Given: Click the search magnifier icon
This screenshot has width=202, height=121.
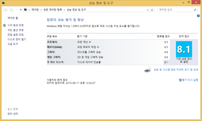Looking at the screenshot, I should [x=195, y=10].
